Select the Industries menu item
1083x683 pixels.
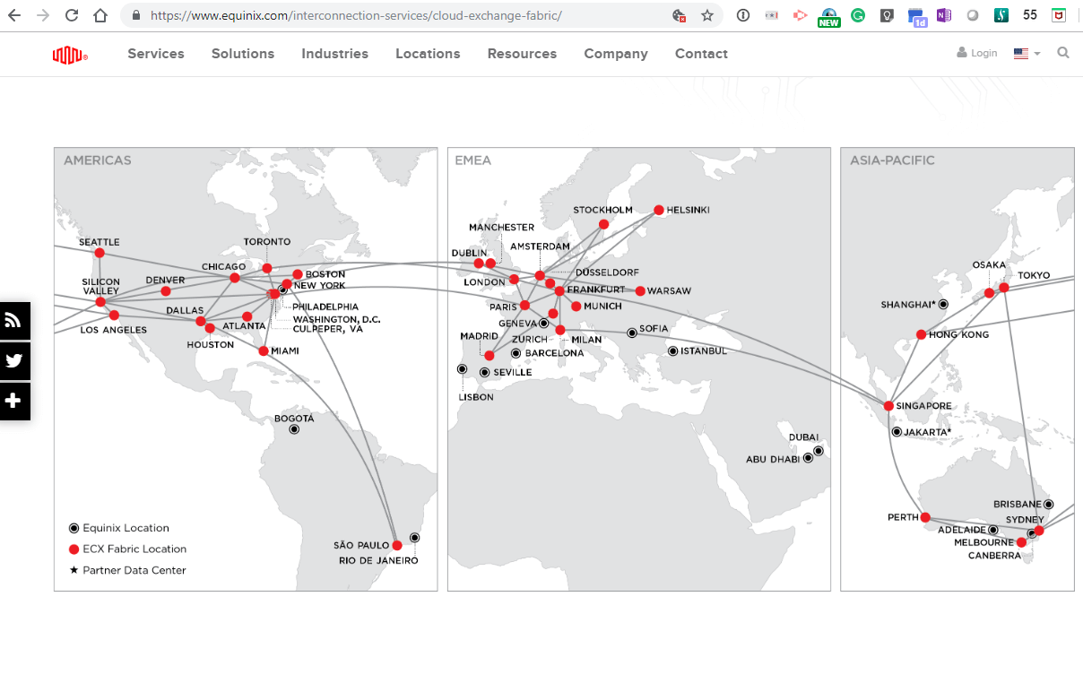334,54
